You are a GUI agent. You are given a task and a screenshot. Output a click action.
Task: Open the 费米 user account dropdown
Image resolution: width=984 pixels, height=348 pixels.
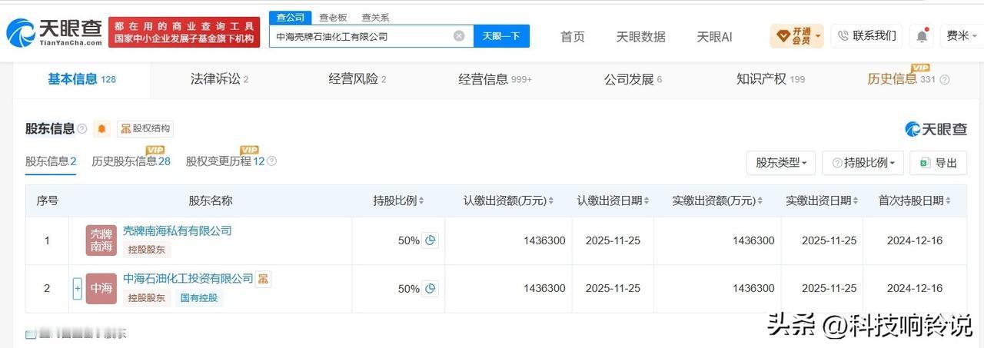tap(961, 35)
